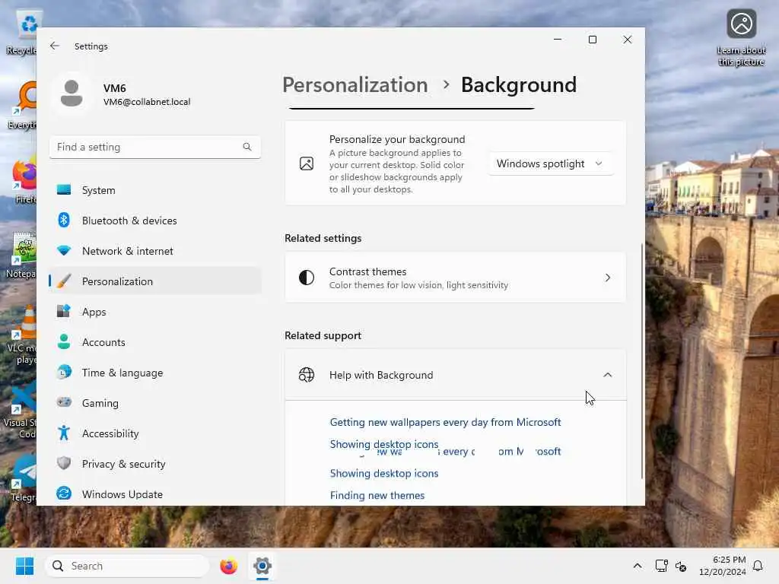This screenshot has width=779, height=584.
Task: Open the lower Showing desktop icons link
Action: (x=384, y=473)
